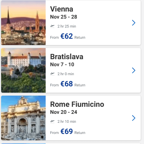Image resolution: width=144 pixels, height=144 pixels.
Task: Click the Bratislava castle photo
Action: tap(23, 70)
